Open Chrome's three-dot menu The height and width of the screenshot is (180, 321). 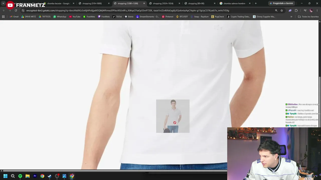(317, 10)
